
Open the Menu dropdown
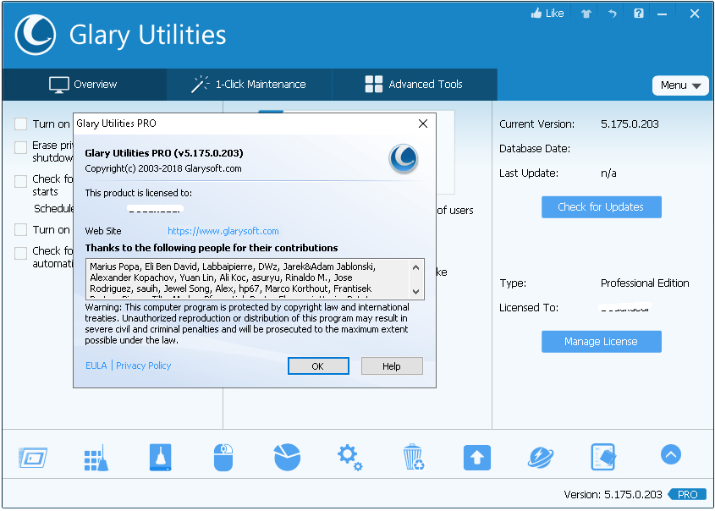pos(680,85)
